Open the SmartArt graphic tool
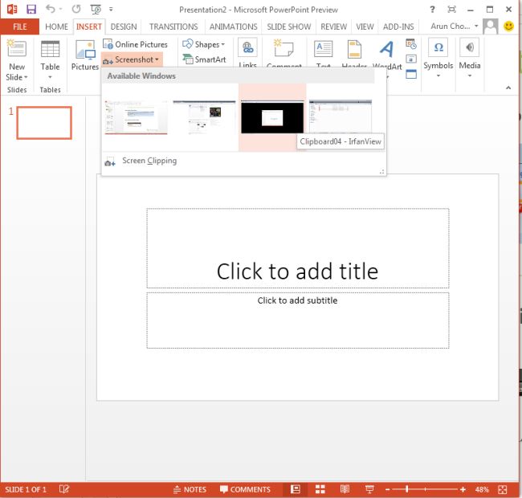This screenshot has height=498, width=522. [204, 59]
